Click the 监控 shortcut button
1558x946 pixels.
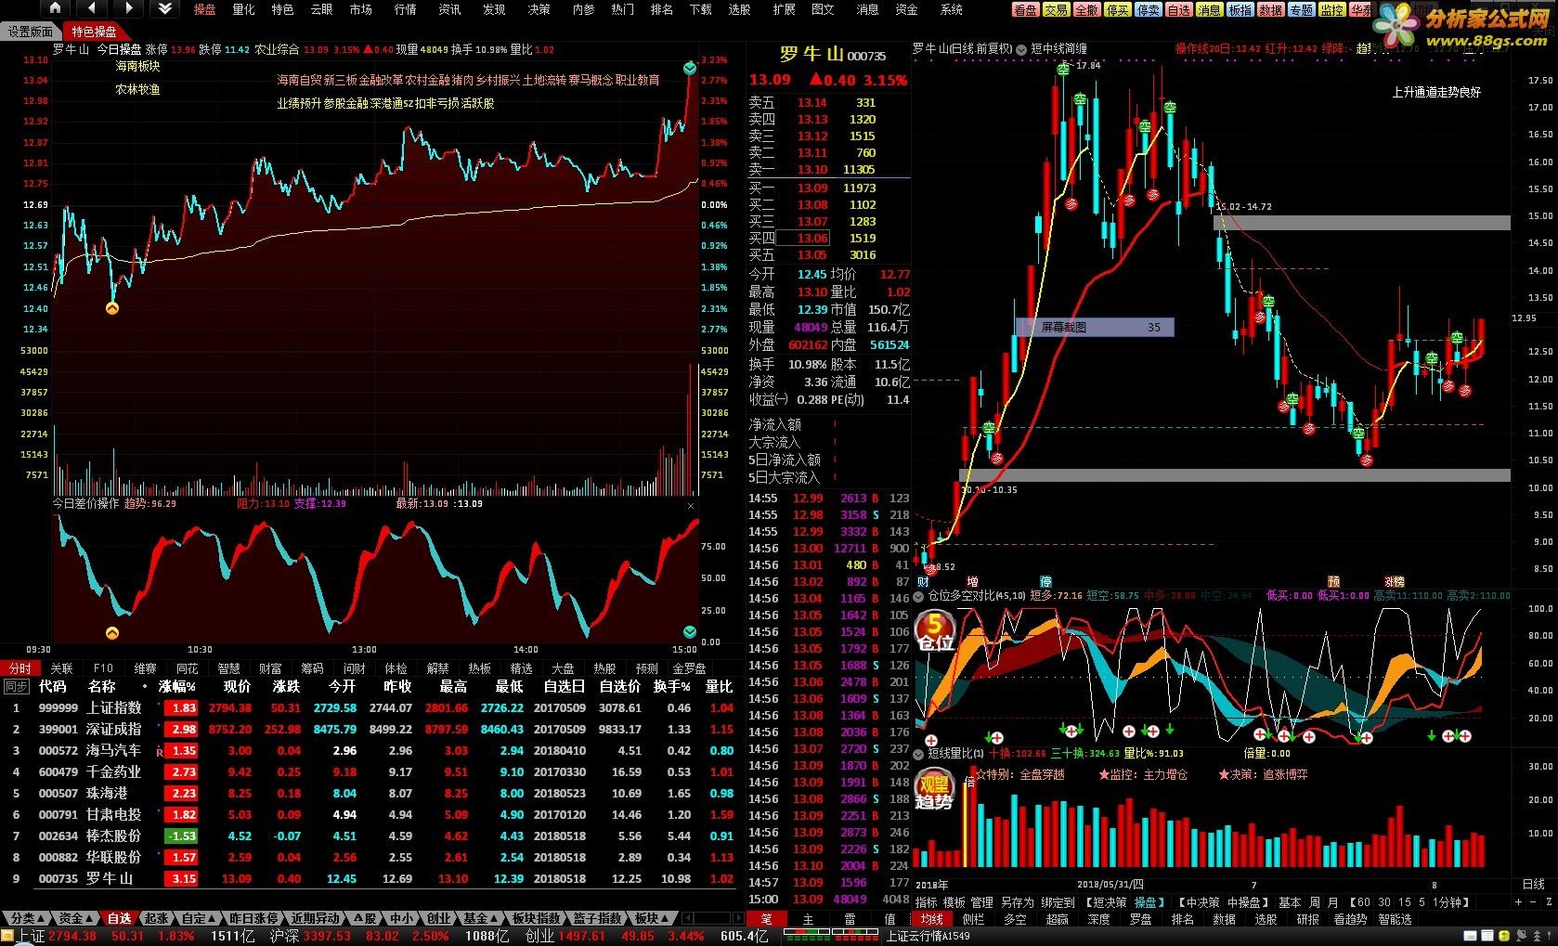(1331, 10)
